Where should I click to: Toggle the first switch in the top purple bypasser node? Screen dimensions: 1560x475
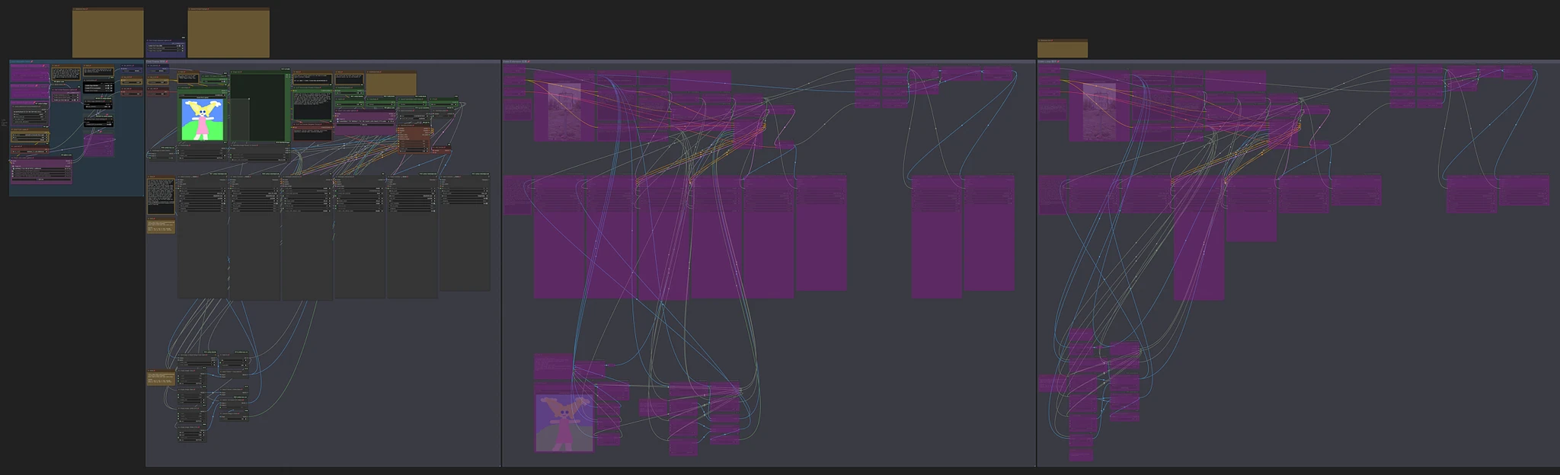click(x=181, y=46)
